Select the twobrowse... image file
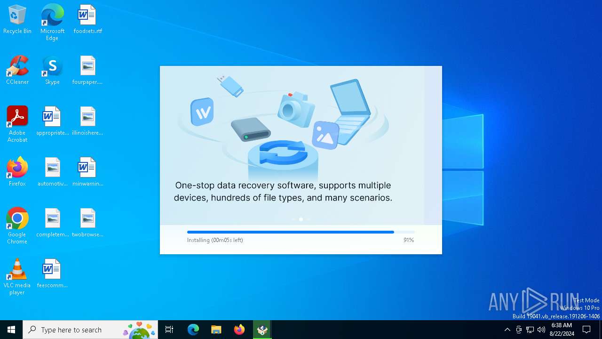 point(87,223)
